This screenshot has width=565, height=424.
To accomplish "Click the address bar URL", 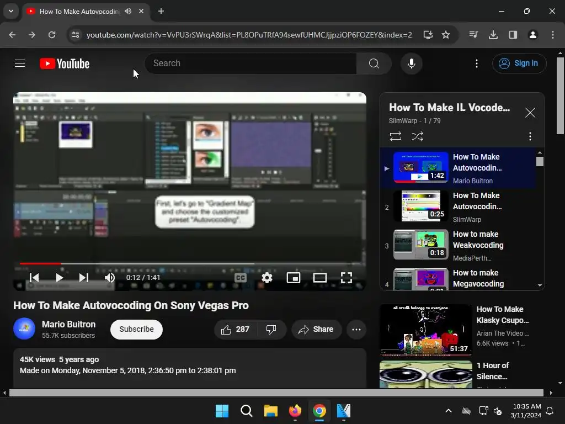I will [x=249, y=35].
